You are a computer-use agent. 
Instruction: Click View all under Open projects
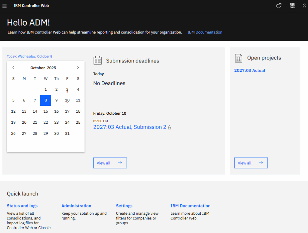tap(251, 163)
